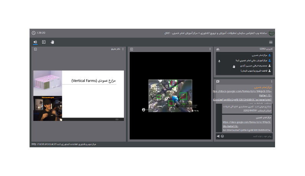The width and height of the screenshot is (305, 176).
Task: Click the Vertical Farms slide title
Action: (93, 80)
